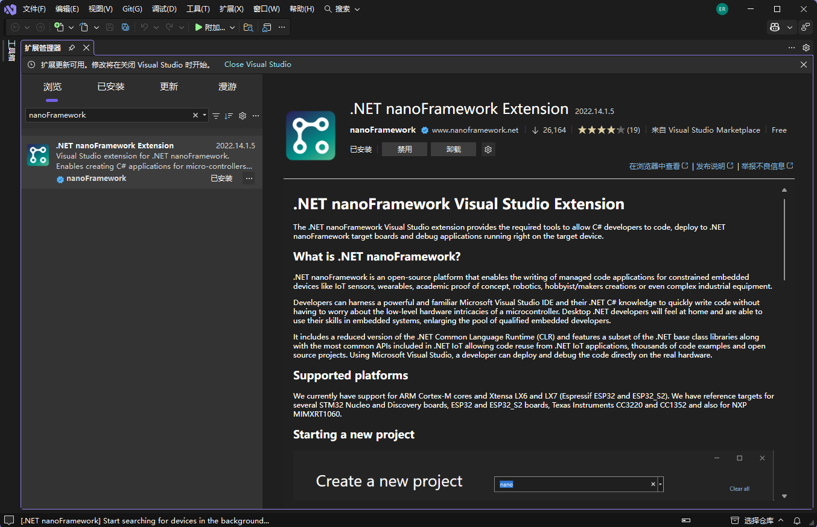Click the find in files folder icon
The image size is (817, 527).
click(248, 27)
